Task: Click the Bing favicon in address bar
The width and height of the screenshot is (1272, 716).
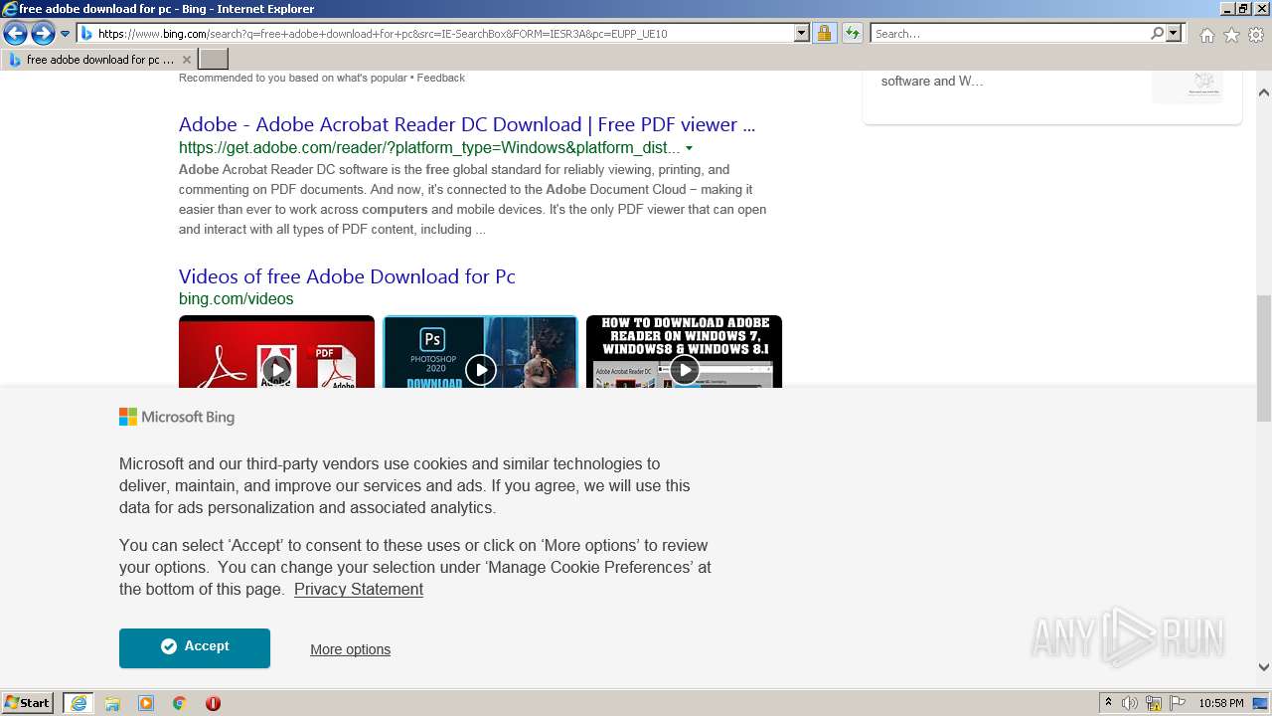Action: tap(86, 34)
